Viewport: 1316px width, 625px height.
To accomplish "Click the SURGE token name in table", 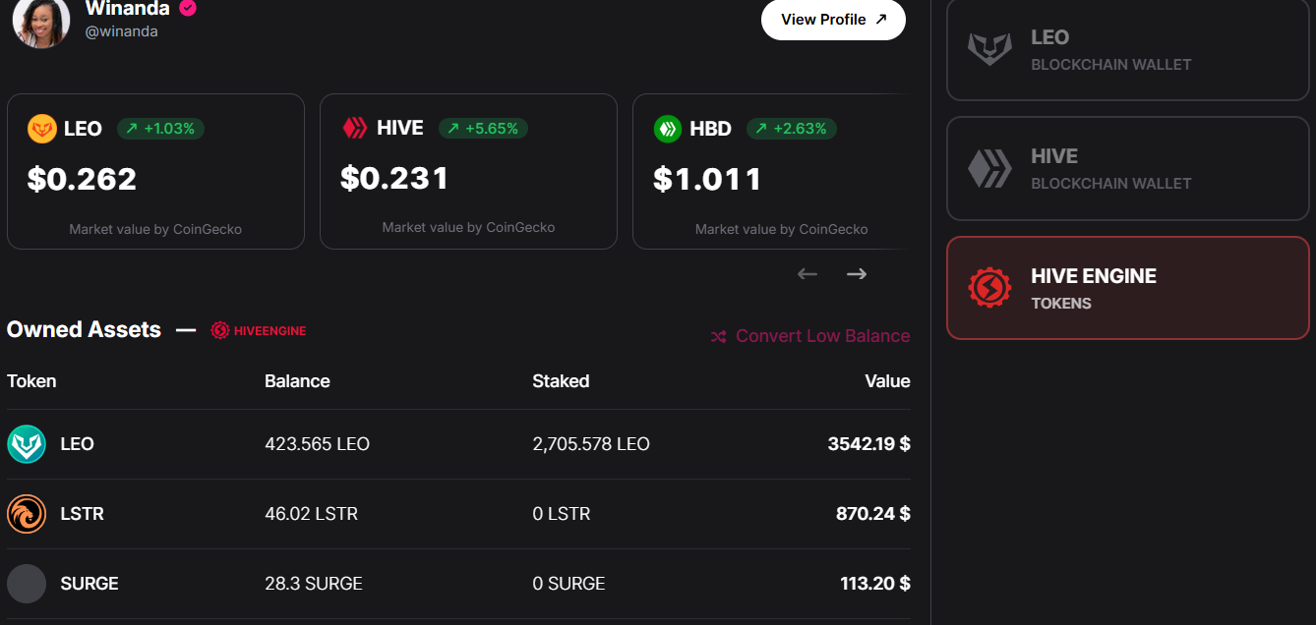I will point(90,584).
